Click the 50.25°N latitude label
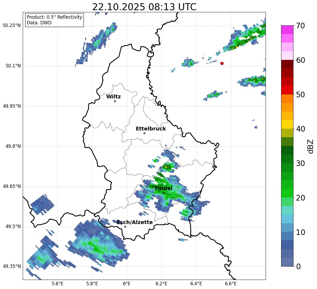 click(12, 26)
